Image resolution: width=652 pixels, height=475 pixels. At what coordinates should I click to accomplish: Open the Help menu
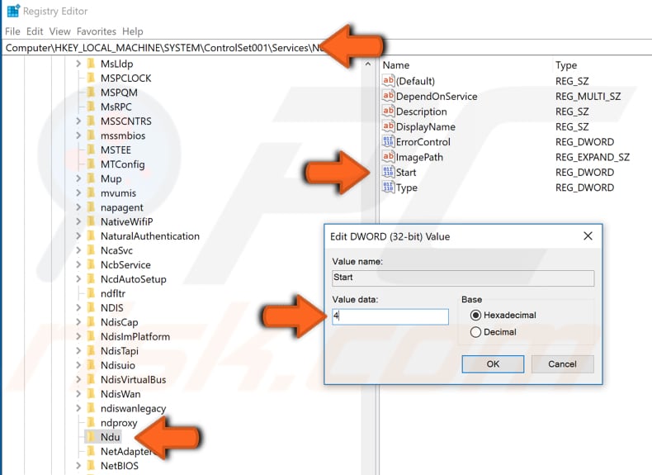point(132,31)
